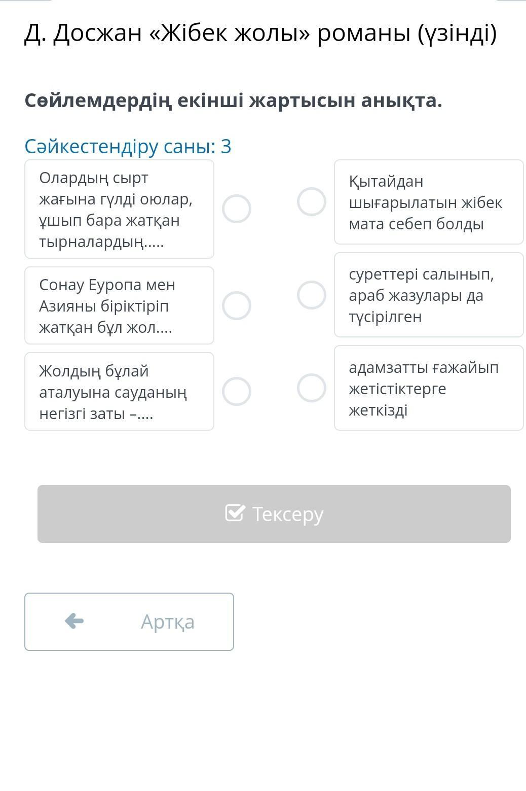Viewport: 526px width, 791px height.
Task: Select radio beside 'суреттері салынып' answer
Action: 311,295
